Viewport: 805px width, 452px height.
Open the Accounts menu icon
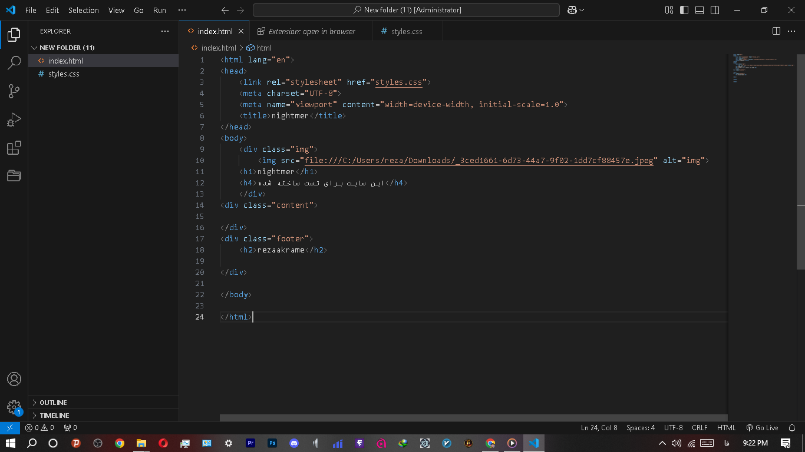(x=14, y=379)
